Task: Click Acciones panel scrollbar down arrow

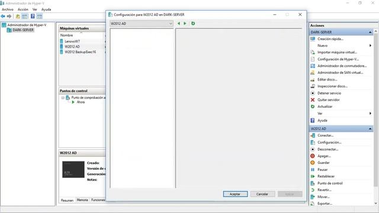Action: tap(375, 204)
